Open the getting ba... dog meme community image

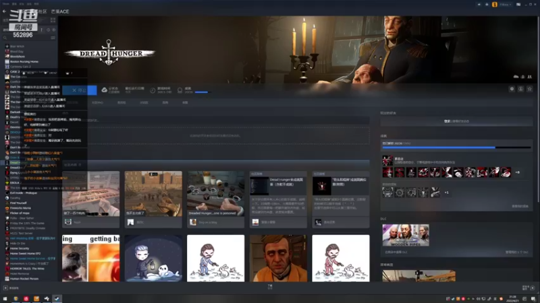tap(91, 259)
